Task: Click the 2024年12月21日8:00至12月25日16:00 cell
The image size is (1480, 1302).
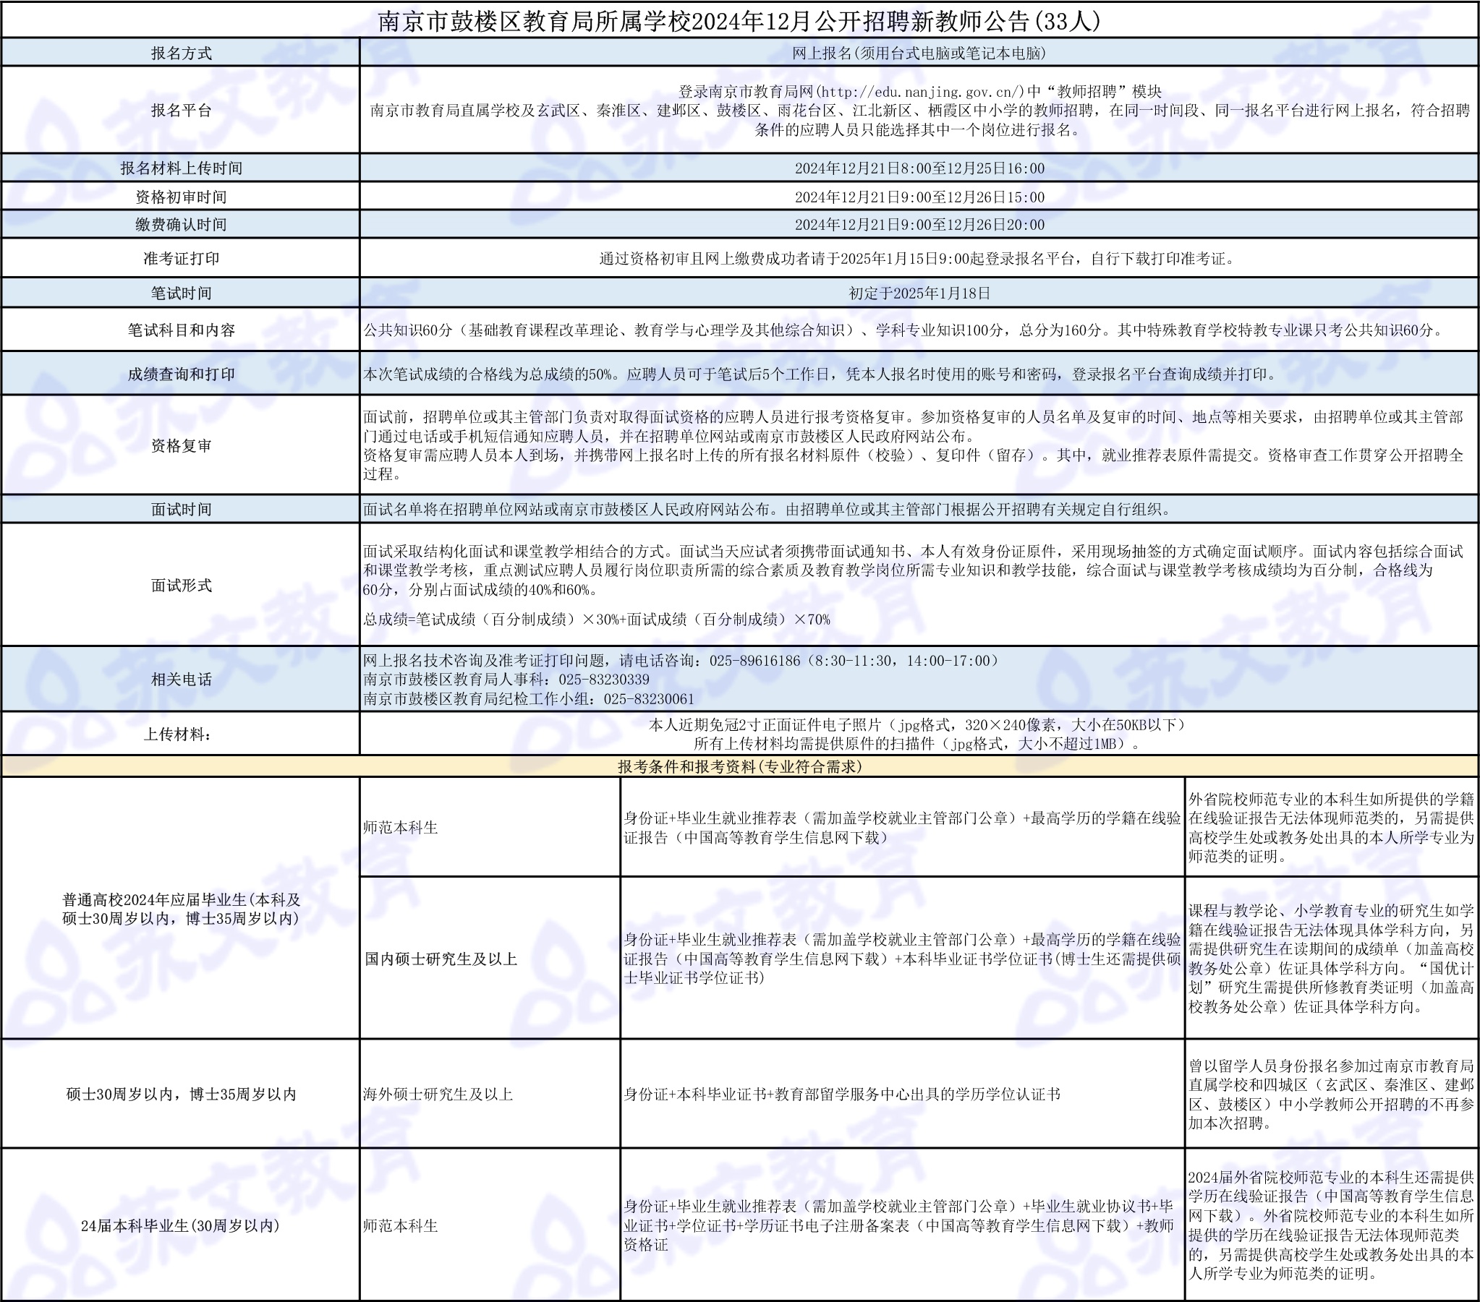Action: coord(919,168)
